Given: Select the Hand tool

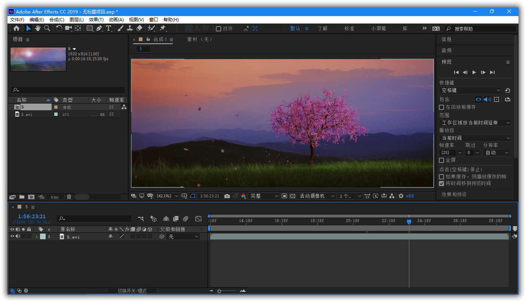Looking at the screenshot, I should [x=38, y=28].
